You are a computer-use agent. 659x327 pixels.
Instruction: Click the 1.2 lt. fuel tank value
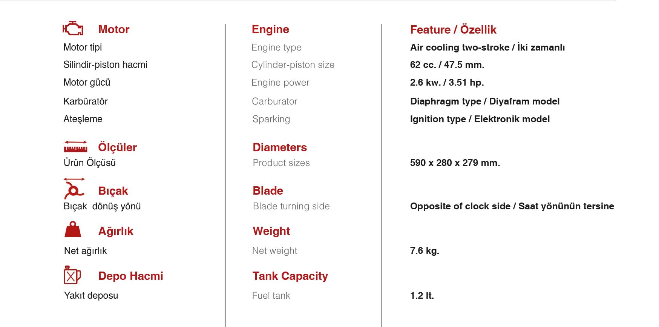pyautogui.click(x=422, y=296)
